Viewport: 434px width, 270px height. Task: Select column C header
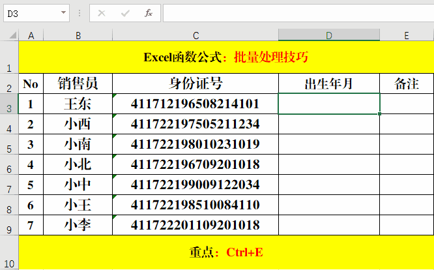(x=195, y=35)
